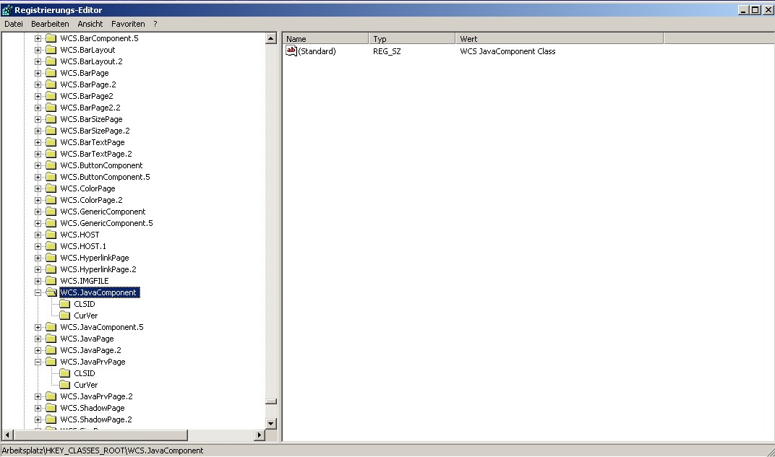This screenshot has width=775, height=457.
Task: Click the Name column header
Action: coord(325,38)
